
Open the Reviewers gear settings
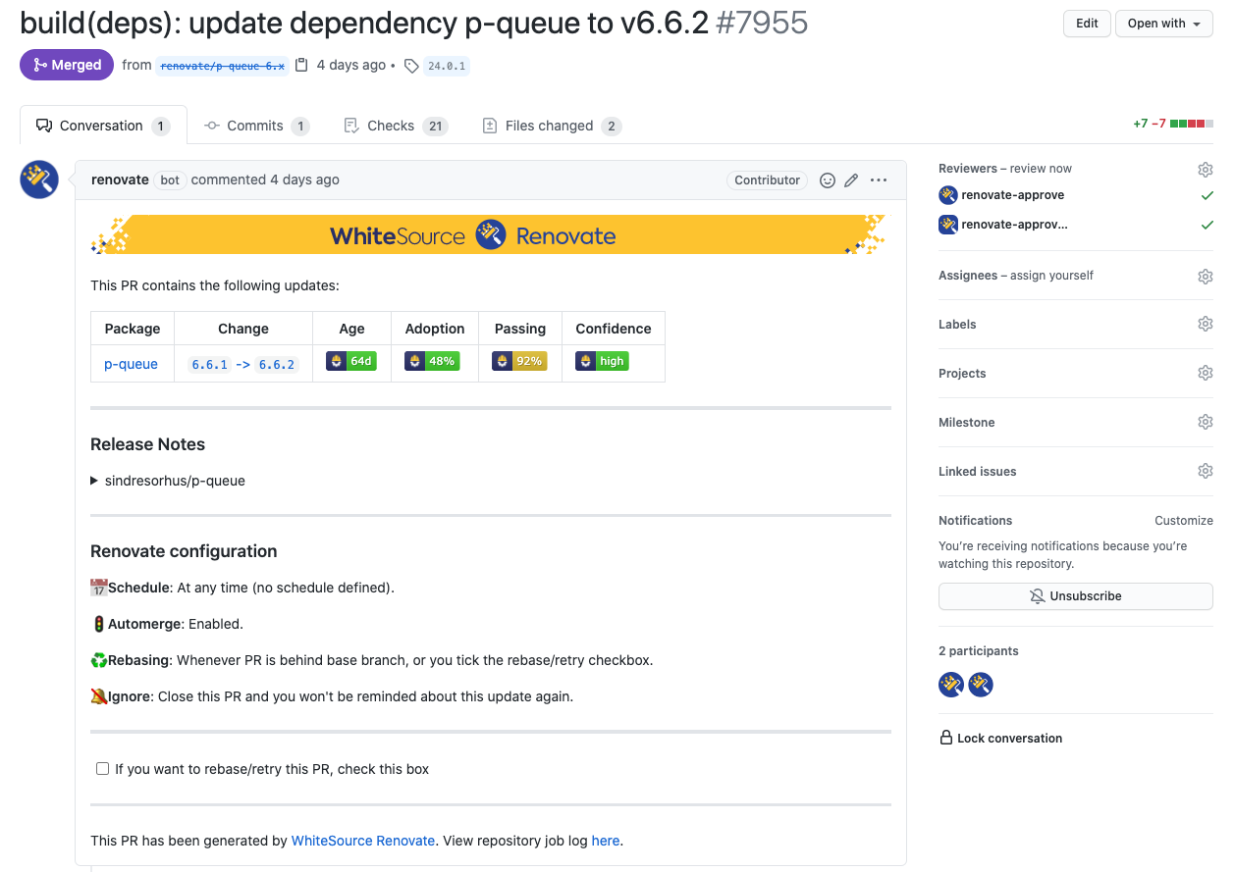(1206, 170)
